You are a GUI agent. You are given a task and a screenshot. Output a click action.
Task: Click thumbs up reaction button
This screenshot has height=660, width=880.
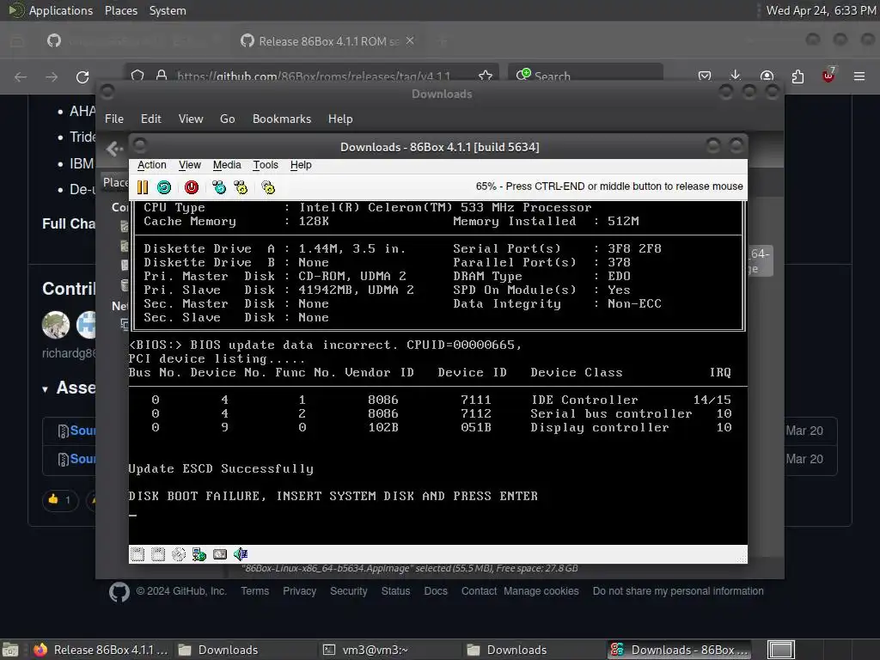[59, 499]
